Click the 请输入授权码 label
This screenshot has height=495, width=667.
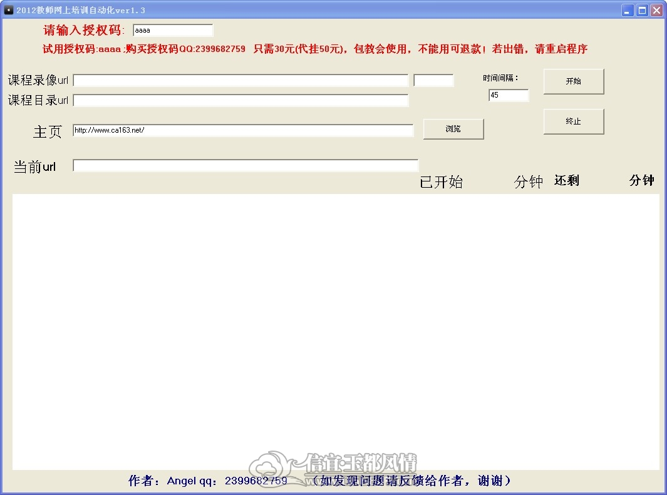pyautogui.click(x=84, y=30)
